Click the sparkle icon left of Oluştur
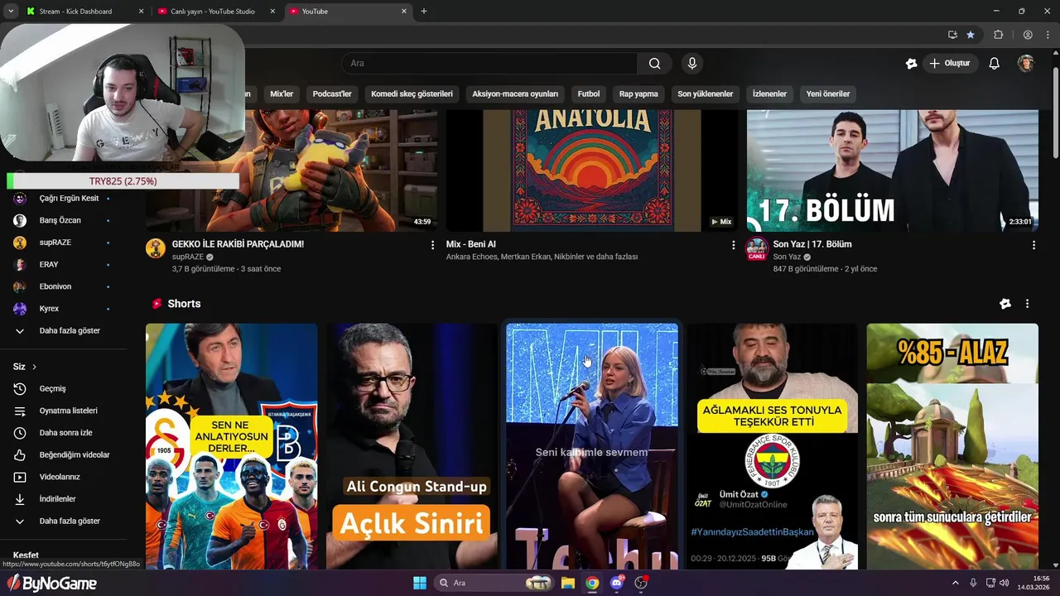 coord(911,64)
